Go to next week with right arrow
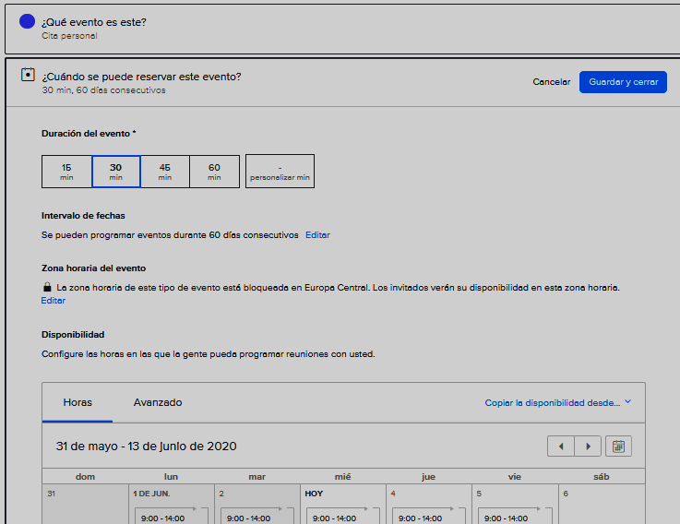Screen dimensions: 680x524 tap(588, 447)
